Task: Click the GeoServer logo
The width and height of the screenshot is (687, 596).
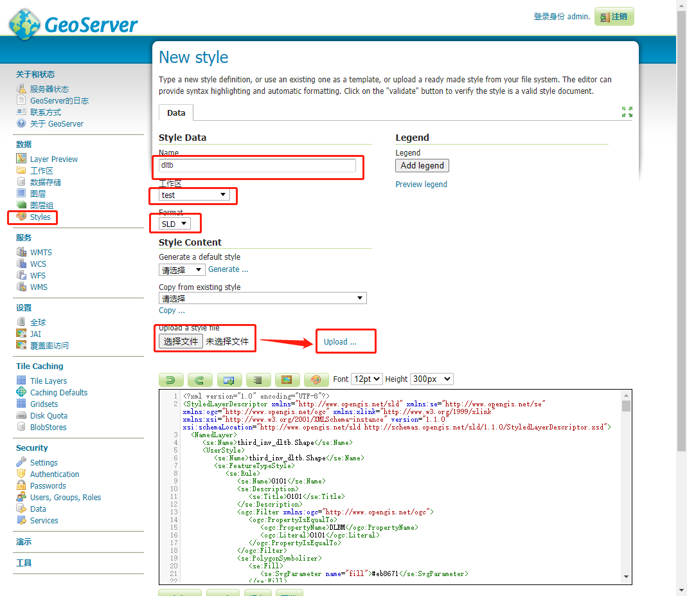Action: (73, 24)
